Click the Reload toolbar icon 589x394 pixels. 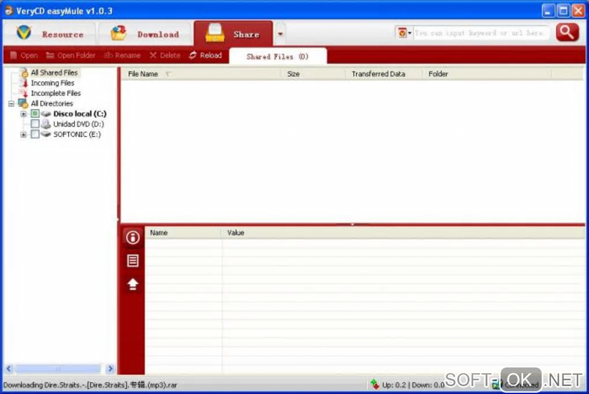(x=193, y=55)
